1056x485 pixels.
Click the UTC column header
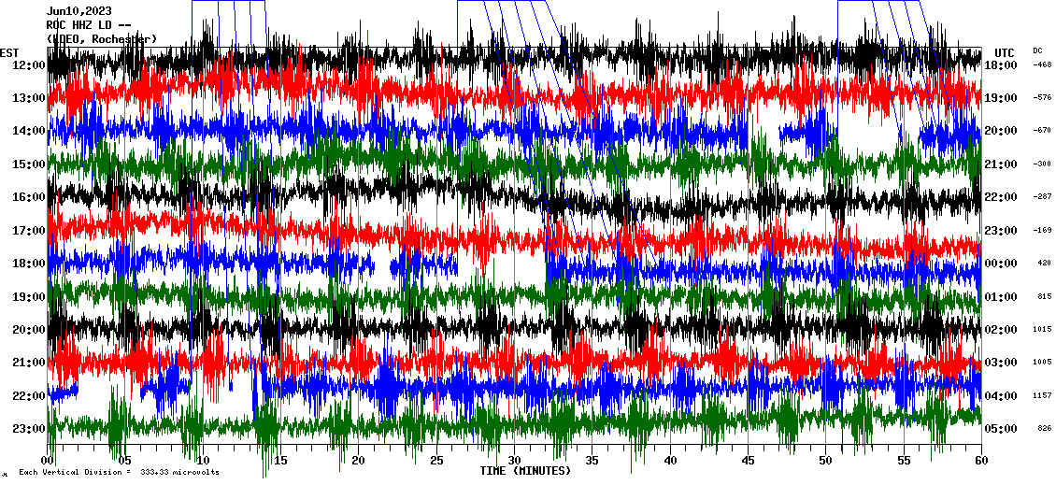click(x=1004, y=52)
